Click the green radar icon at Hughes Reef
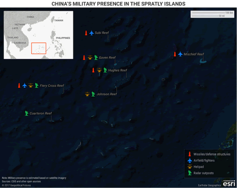Image resolution: width=237 pixels, height=188 pixels. (x=105, y=71)
